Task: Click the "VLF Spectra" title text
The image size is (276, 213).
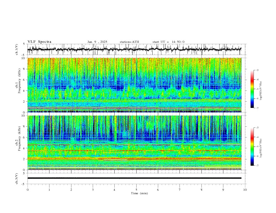Action: point(39,42)
